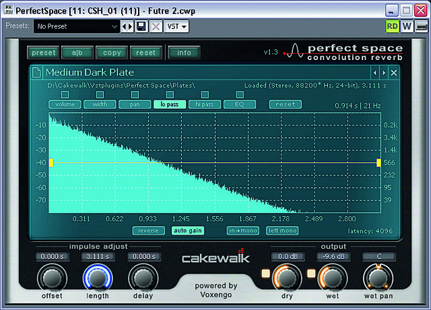Toggle the W automation write button
This screenshot has height=310, width=431.
pos(407,26)
